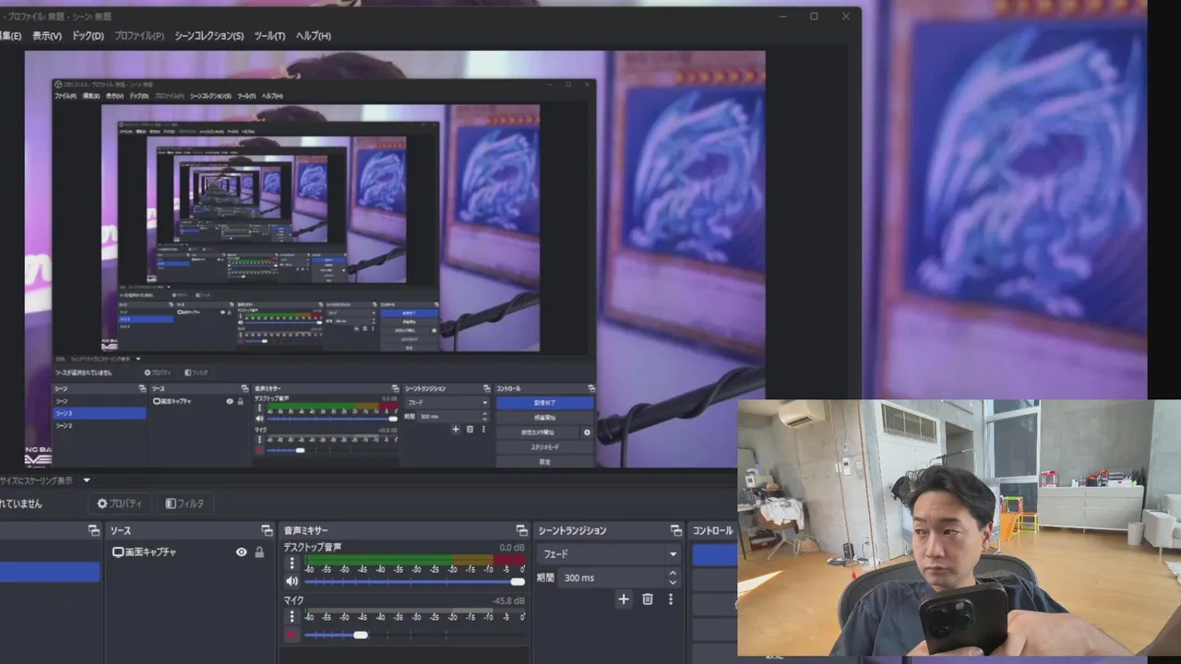Image resolution: width=1181 pixels, height=664 pixels.
Task: Open the フェード transition dropdown in main window
Action: tap(609, 554)
